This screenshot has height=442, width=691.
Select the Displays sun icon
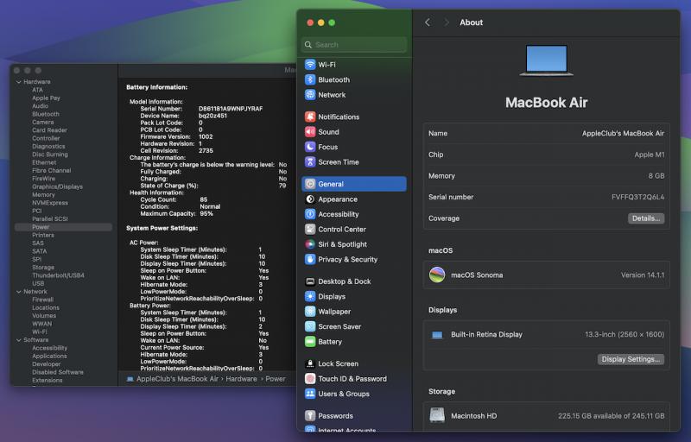(x=310, y=296)
